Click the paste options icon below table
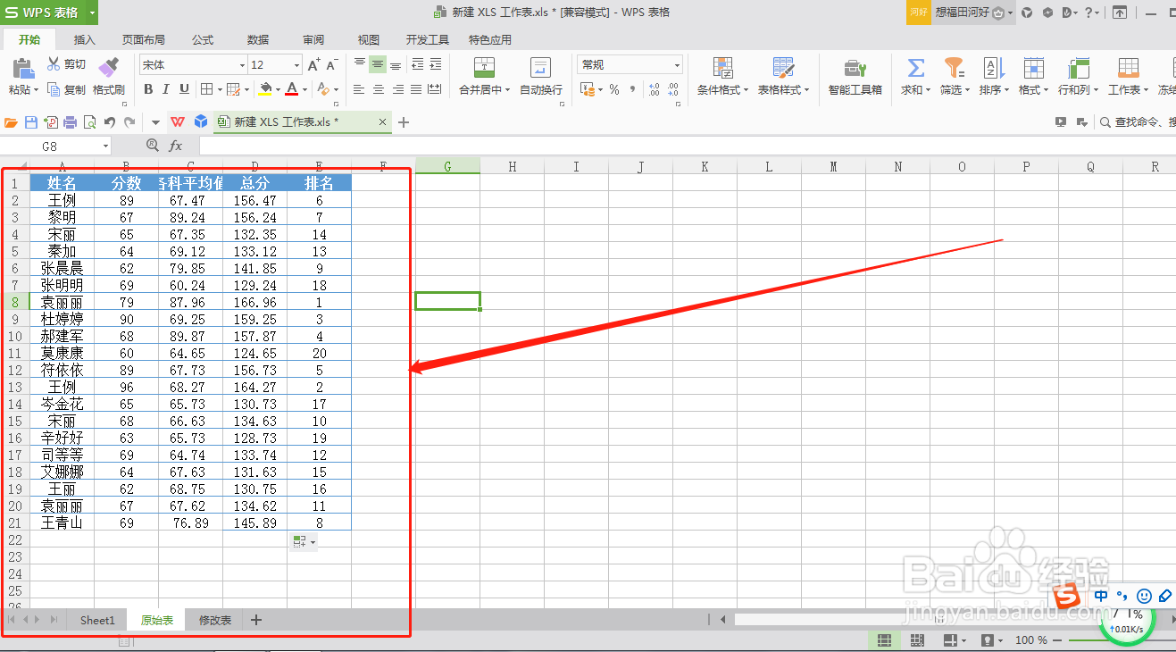 (x=303, y=541)
